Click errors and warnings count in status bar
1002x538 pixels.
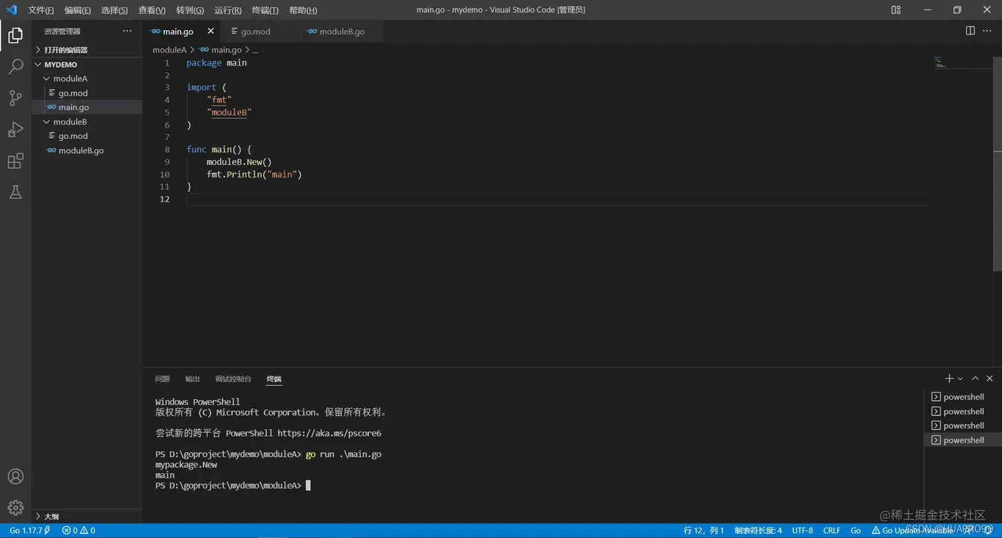tap(79, 530)
